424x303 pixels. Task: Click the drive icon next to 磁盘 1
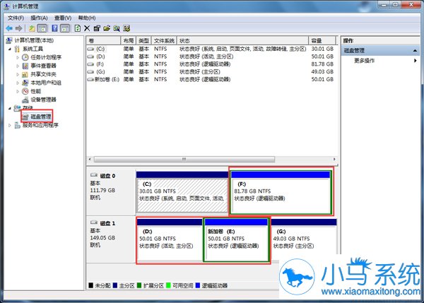pos(94,222)
